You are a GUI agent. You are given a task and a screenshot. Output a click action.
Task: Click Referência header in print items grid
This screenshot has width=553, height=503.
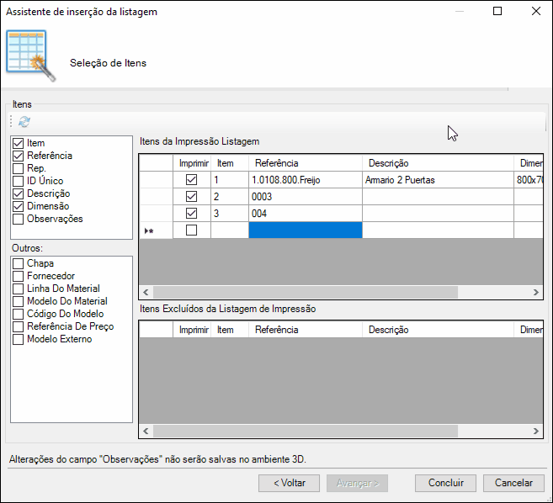(x=306, y=163)
